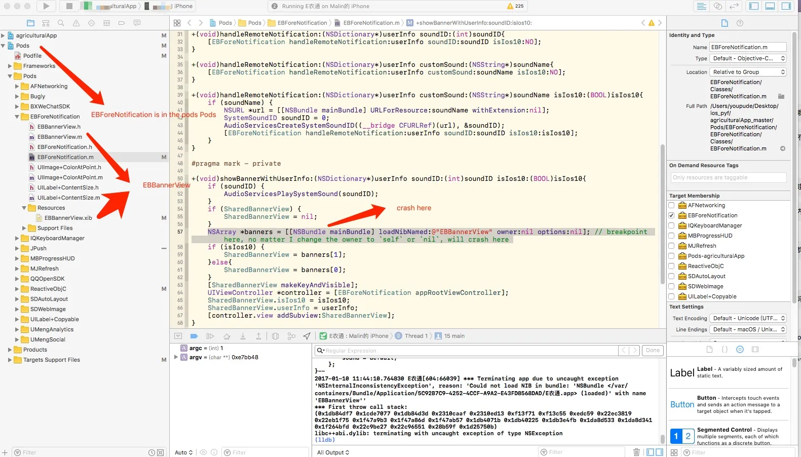Toggle the debug area panel visibility
The height and width of the screenshot is (457, 801).
coord(770,6)
